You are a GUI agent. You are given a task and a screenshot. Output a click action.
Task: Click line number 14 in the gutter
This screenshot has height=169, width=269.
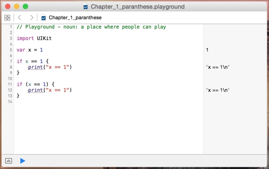tap(10, 102)
